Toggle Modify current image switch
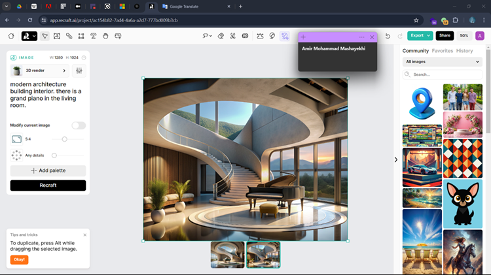The height and width of the screenshot is (275, 491). [x=79, y=125]
